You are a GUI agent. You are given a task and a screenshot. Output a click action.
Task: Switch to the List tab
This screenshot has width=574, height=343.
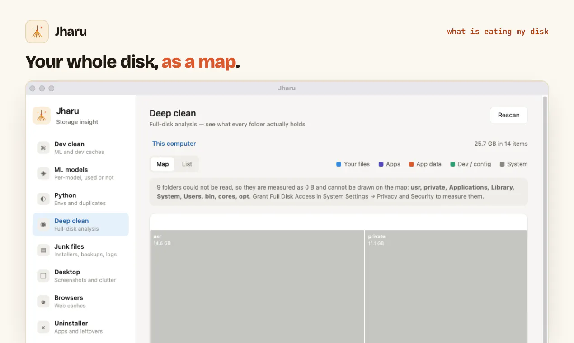pyautogui.click(x=187, y=164)
